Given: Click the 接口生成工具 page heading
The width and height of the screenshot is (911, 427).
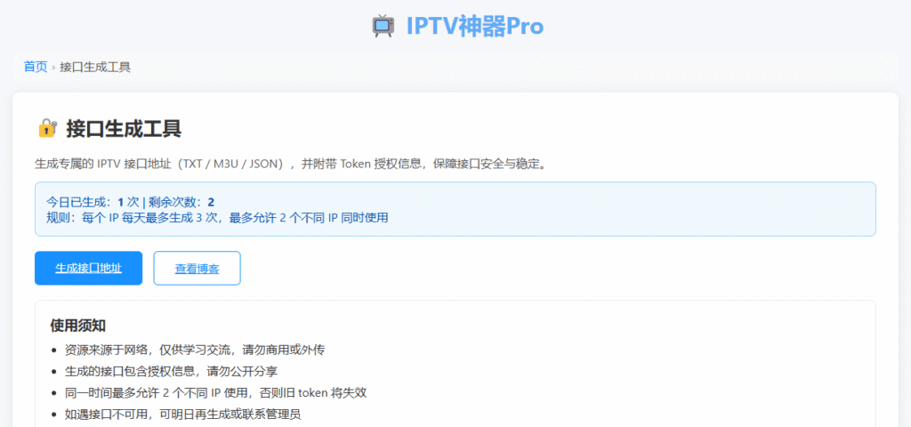Looking at the screenshot, I should pos(124,128).
